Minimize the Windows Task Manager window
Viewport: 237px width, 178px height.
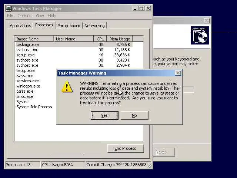point(135,9)
